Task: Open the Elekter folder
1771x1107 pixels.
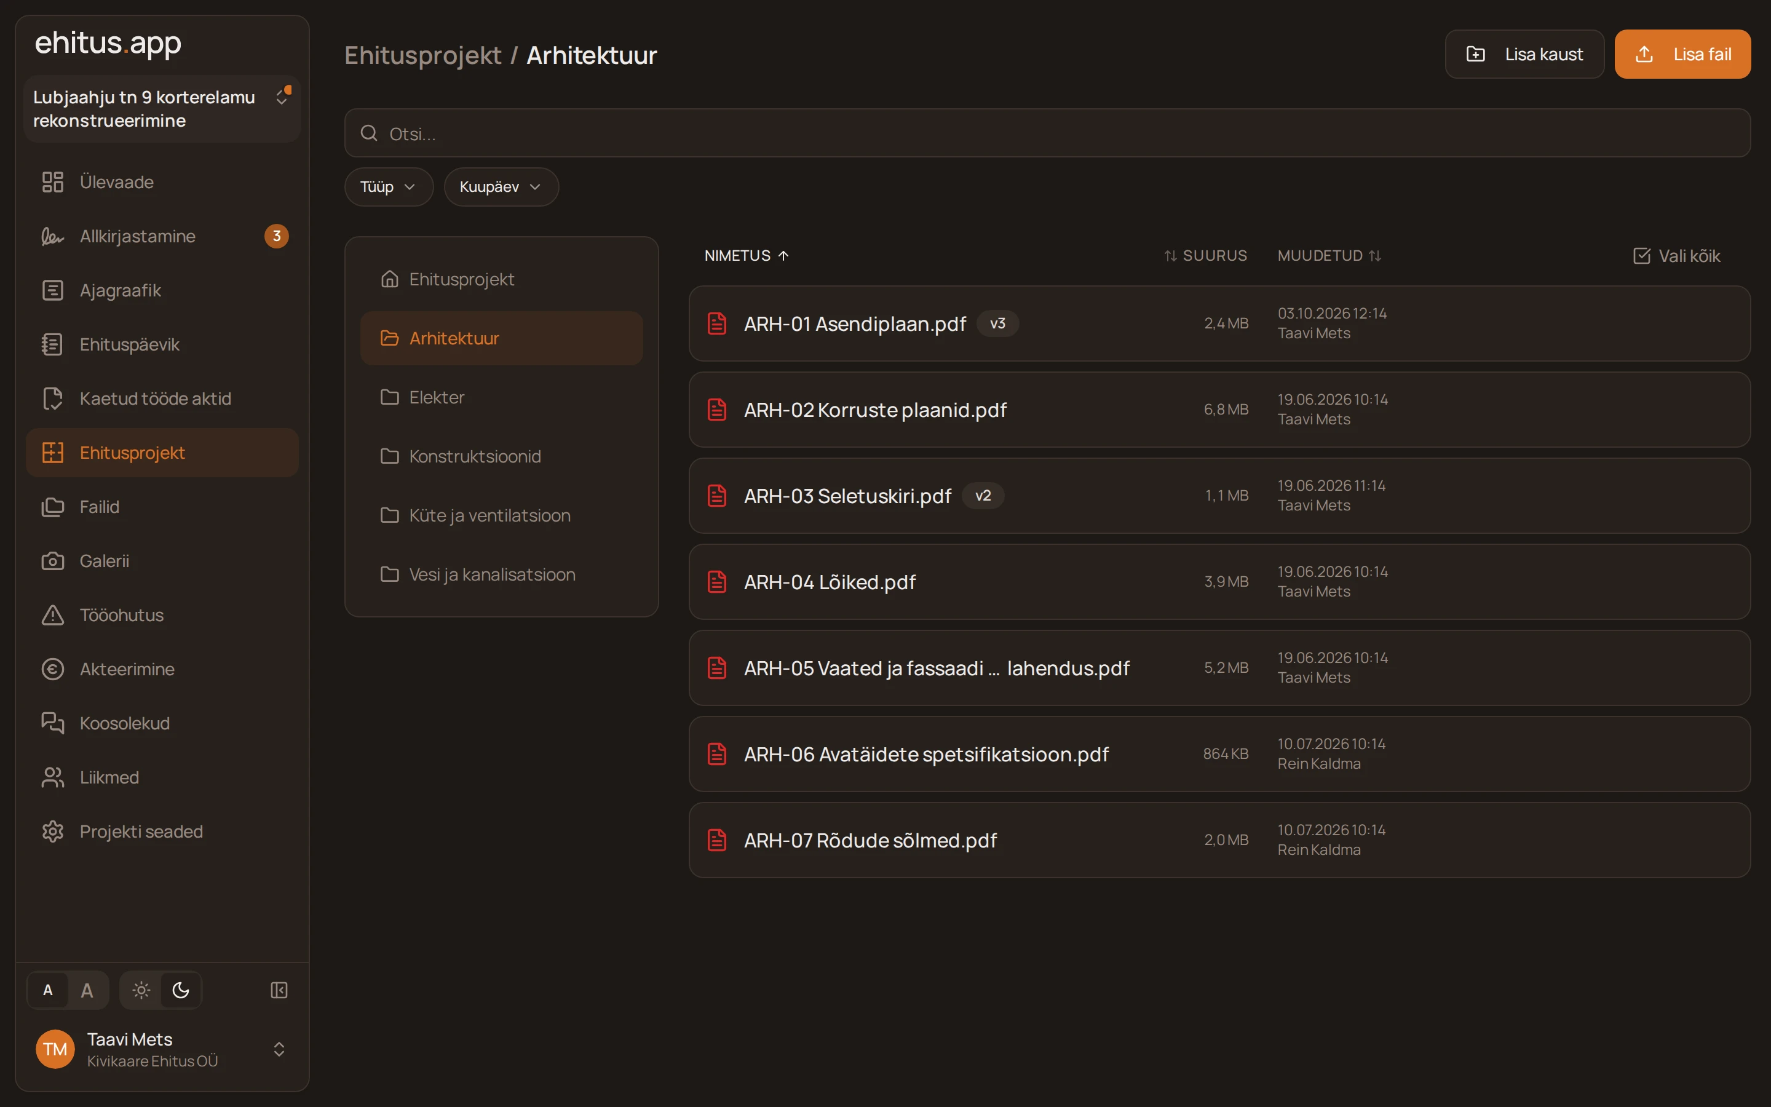Action: pos(501,397)
